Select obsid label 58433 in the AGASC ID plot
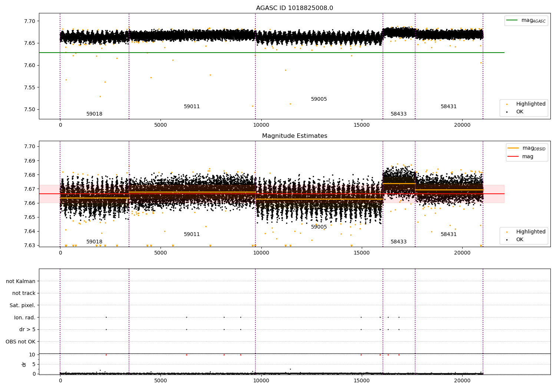This screenshot has width=556, height=389. (399, 114)
